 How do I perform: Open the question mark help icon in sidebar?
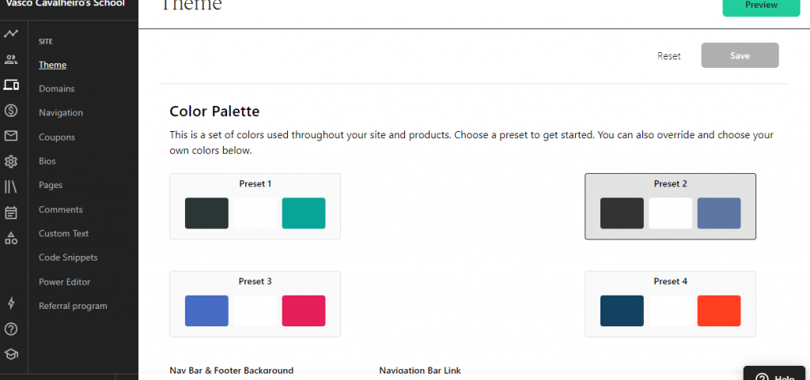11,329
